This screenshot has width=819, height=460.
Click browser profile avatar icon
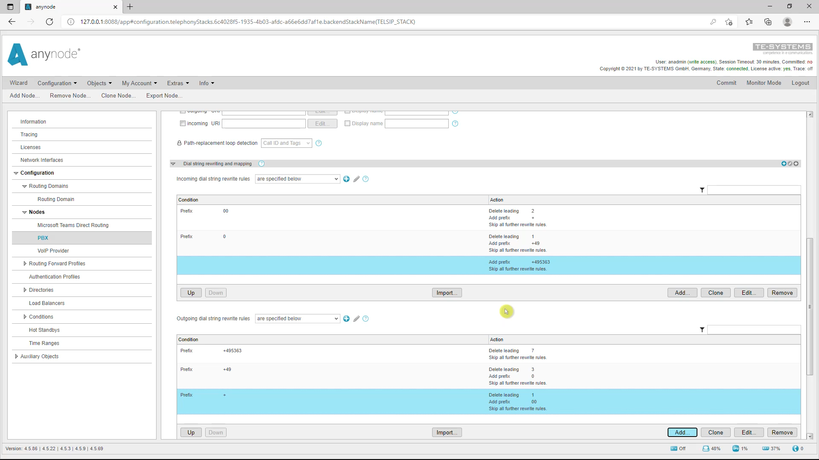click(x=787, y=22)
